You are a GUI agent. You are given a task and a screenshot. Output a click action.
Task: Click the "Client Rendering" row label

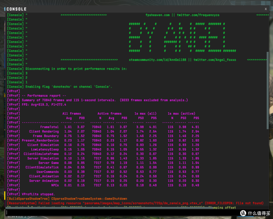44,132
